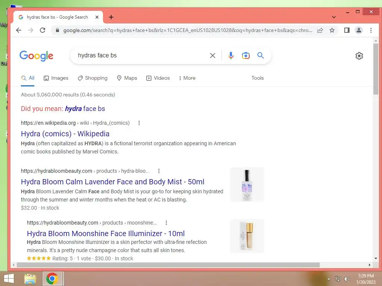Screen dimensions: 382x286
Task: Open options for hydra-bloo... result
Action: click(159, 171)
